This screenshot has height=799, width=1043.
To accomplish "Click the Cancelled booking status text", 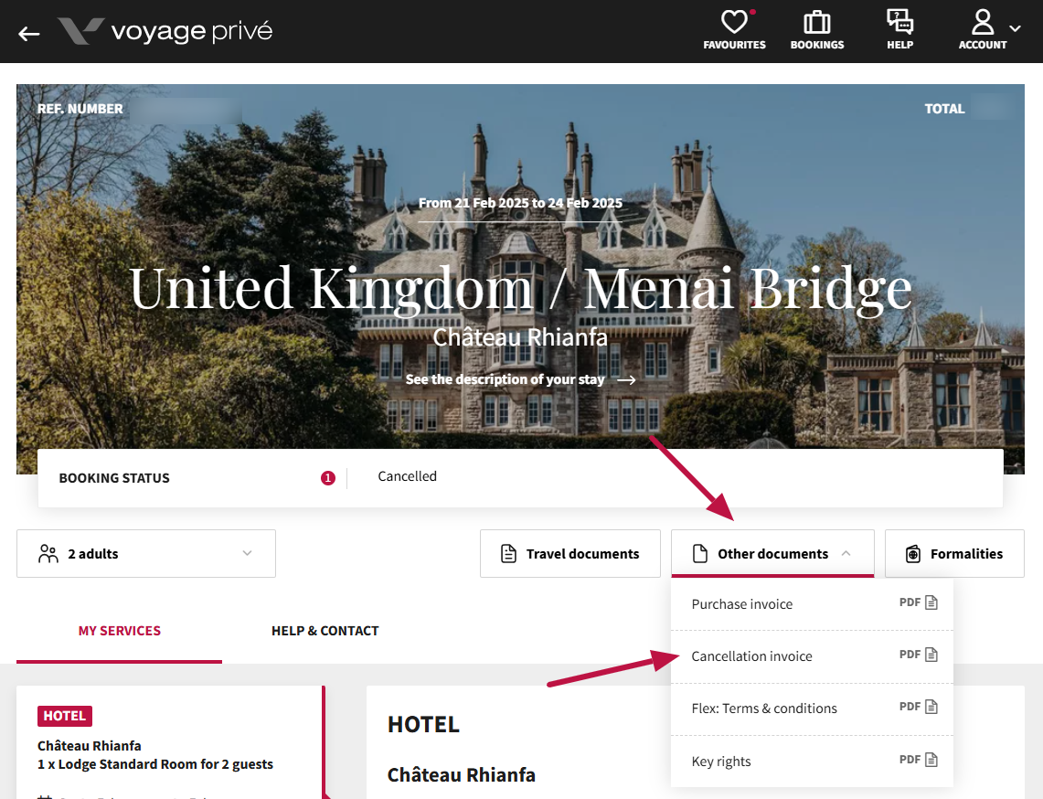I will pos(407,476).
